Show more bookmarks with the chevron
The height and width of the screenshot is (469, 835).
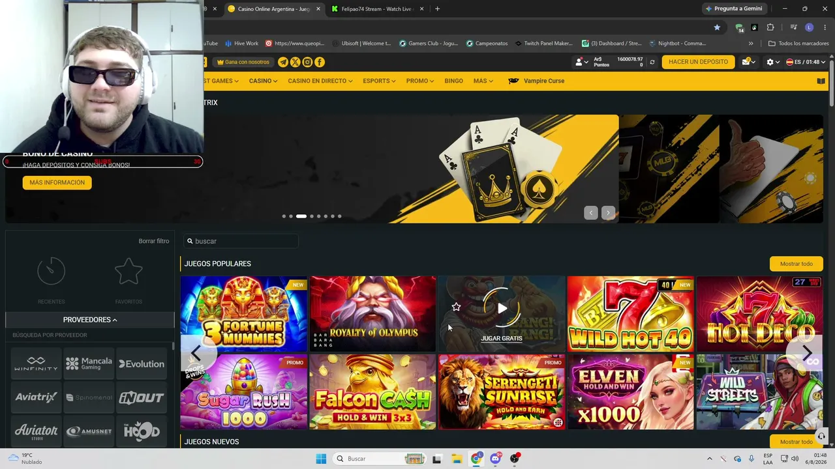click(x=751, y=44)
